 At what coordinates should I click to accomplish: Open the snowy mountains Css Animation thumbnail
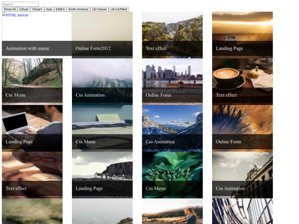[172, 128]
